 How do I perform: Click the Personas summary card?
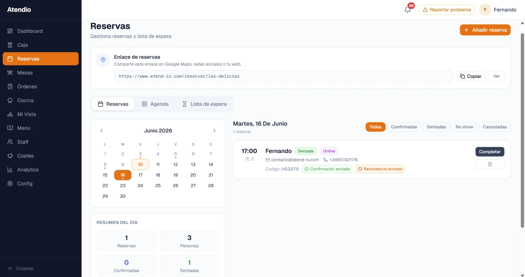click(190, 241)
